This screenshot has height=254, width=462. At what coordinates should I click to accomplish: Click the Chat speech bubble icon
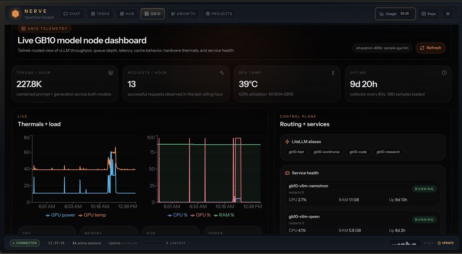point(65,14)
